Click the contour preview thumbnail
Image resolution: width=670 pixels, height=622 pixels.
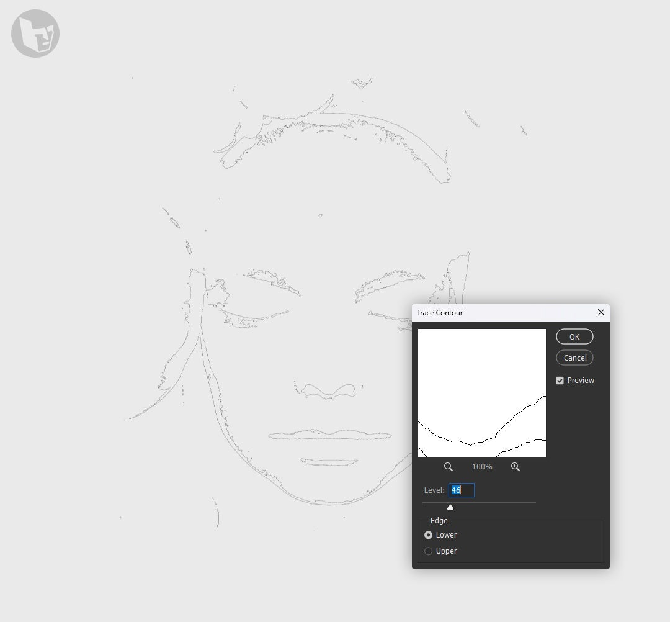click(x=481, y=393)
